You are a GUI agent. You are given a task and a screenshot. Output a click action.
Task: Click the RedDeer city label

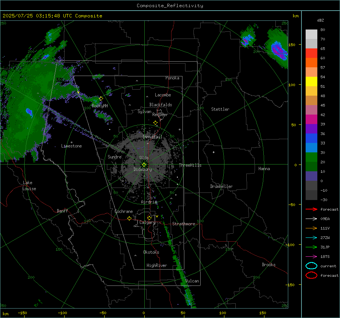click(160, 115)
